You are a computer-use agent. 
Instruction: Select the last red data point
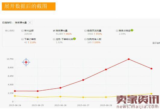pos(152,69)
